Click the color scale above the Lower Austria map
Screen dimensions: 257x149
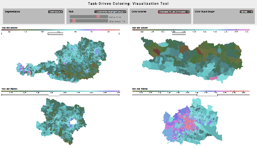pyautogui.click(x=61, y=91)
